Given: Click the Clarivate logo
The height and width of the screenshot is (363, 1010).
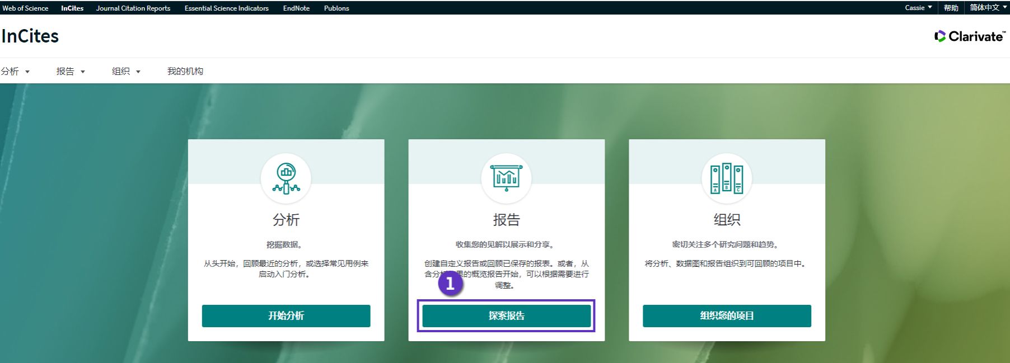Looking at the screenshot, I should tap(970, 36).
